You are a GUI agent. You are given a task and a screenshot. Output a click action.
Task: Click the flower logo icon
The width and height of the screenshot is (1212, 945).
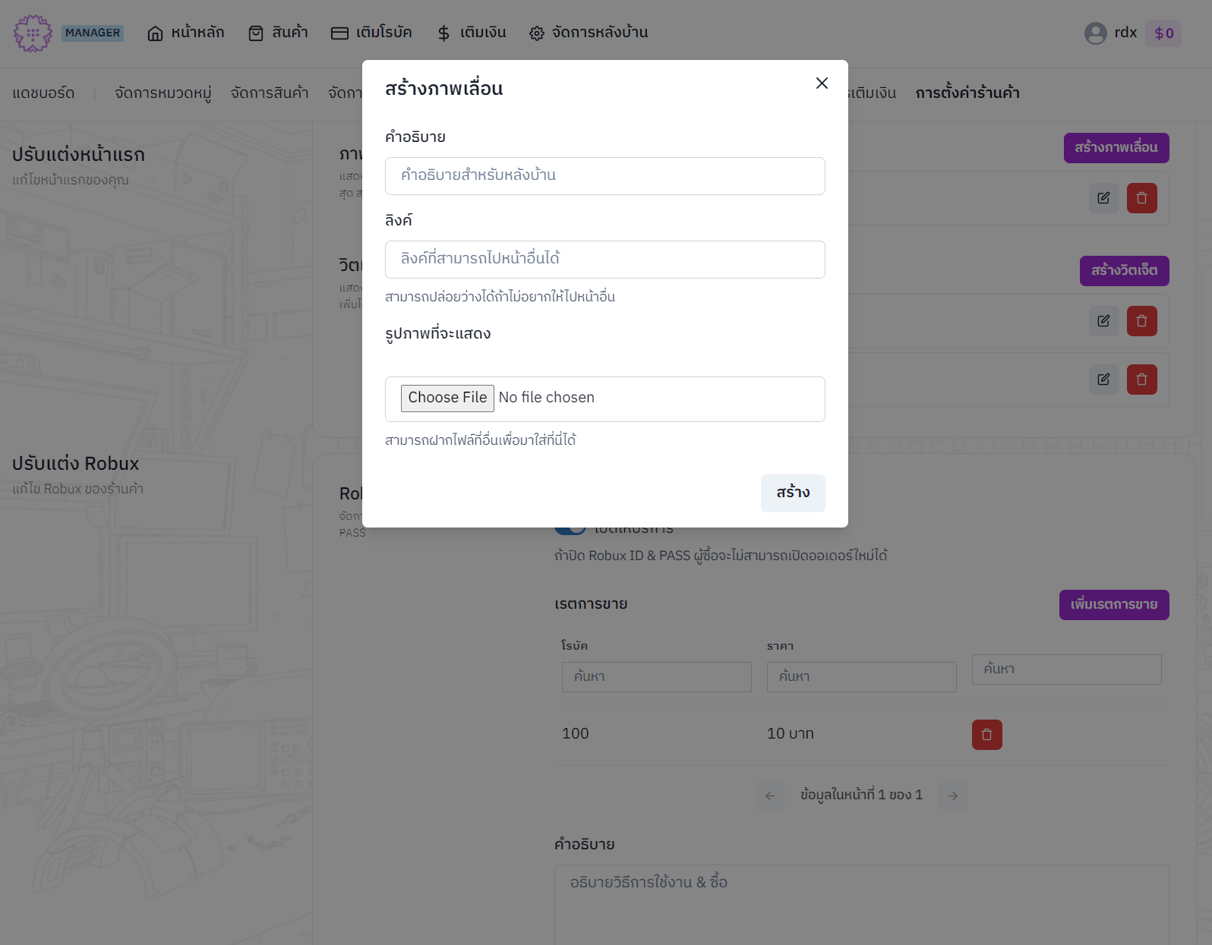pos(33,33)
